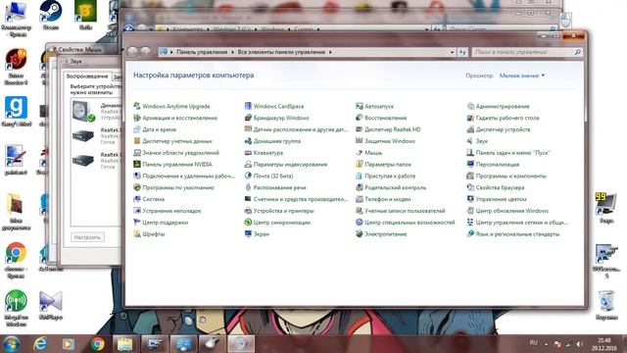The height and width of the screenshot is (353, 627).
Task: Select the Recycle Bin desktop icon
Action: [x=607, y=305]
